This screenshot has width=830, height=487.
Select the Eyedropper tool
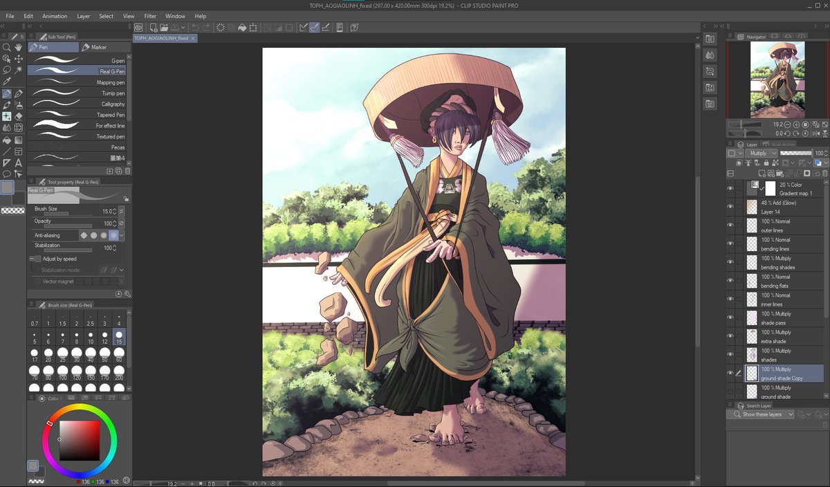point(7,82)
